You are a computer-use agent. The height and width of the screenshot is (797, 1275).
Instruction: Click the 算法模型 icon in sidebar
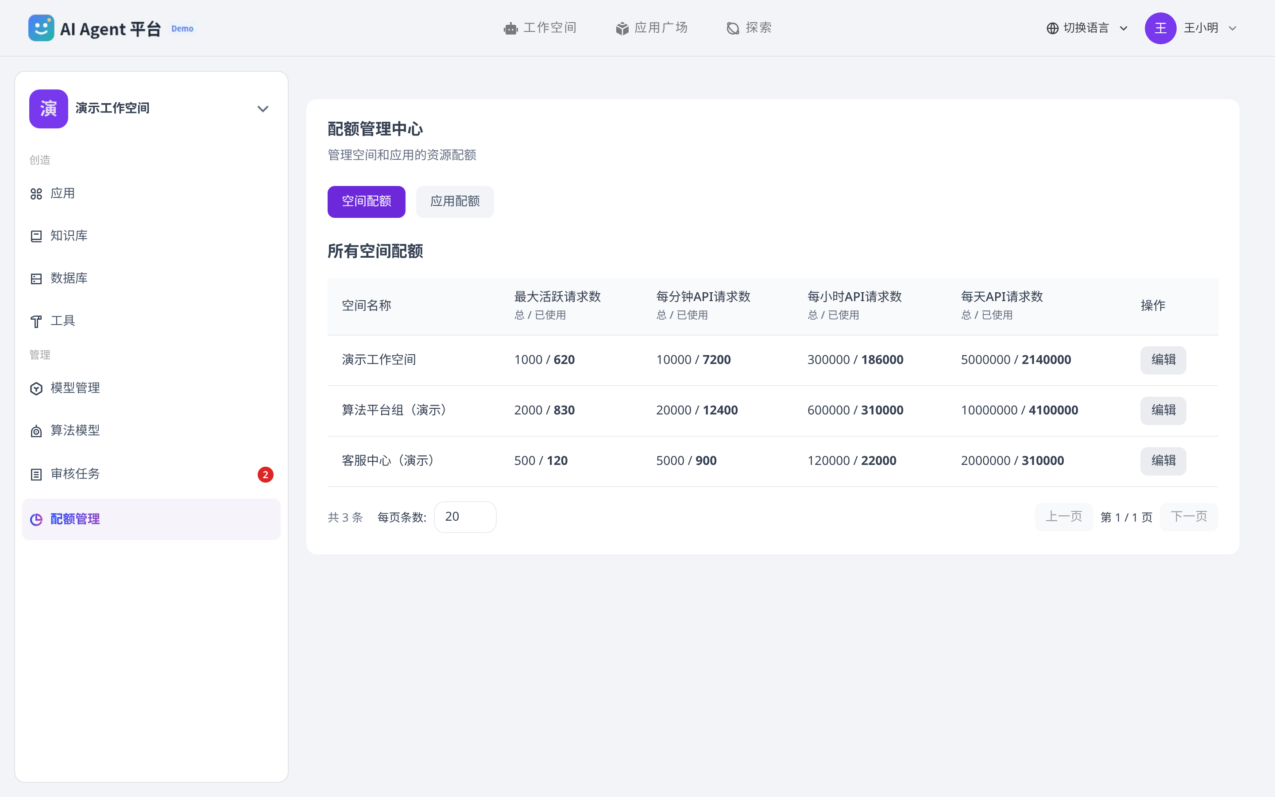pos(36,431)
